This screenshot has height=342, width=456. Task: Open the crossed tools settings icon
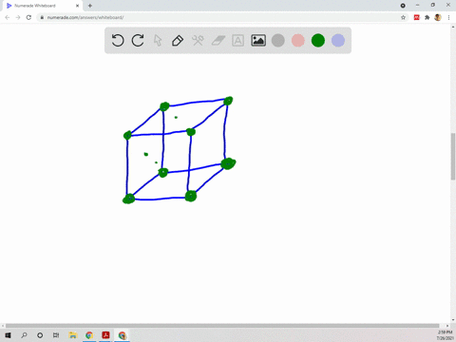coord(198,41)
